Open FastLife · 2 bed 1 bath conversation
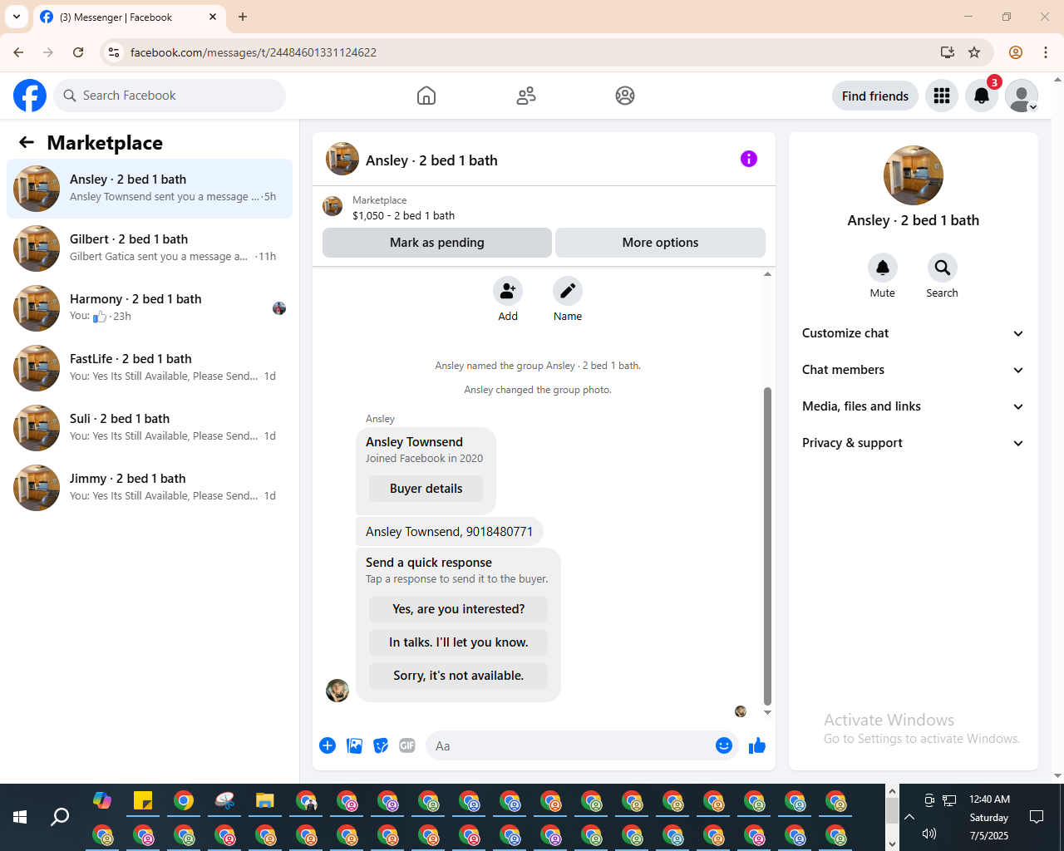The height and width of the screenshot is (851, 1064). point(150,368)
